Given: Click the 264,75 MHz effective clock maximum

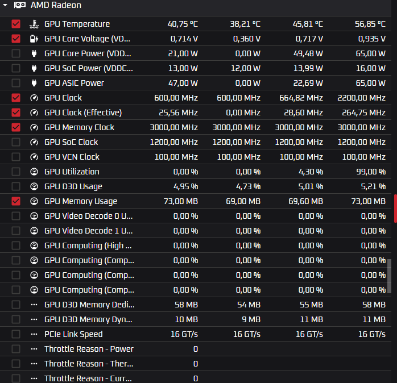Looking at the screenshot, I should pyautogui.click(x=364, y=113).
